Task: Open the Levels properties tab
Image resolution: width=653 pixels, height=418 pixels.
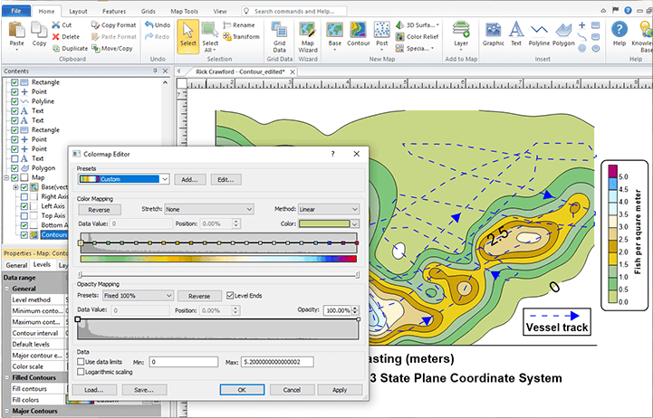Action: 43,265
